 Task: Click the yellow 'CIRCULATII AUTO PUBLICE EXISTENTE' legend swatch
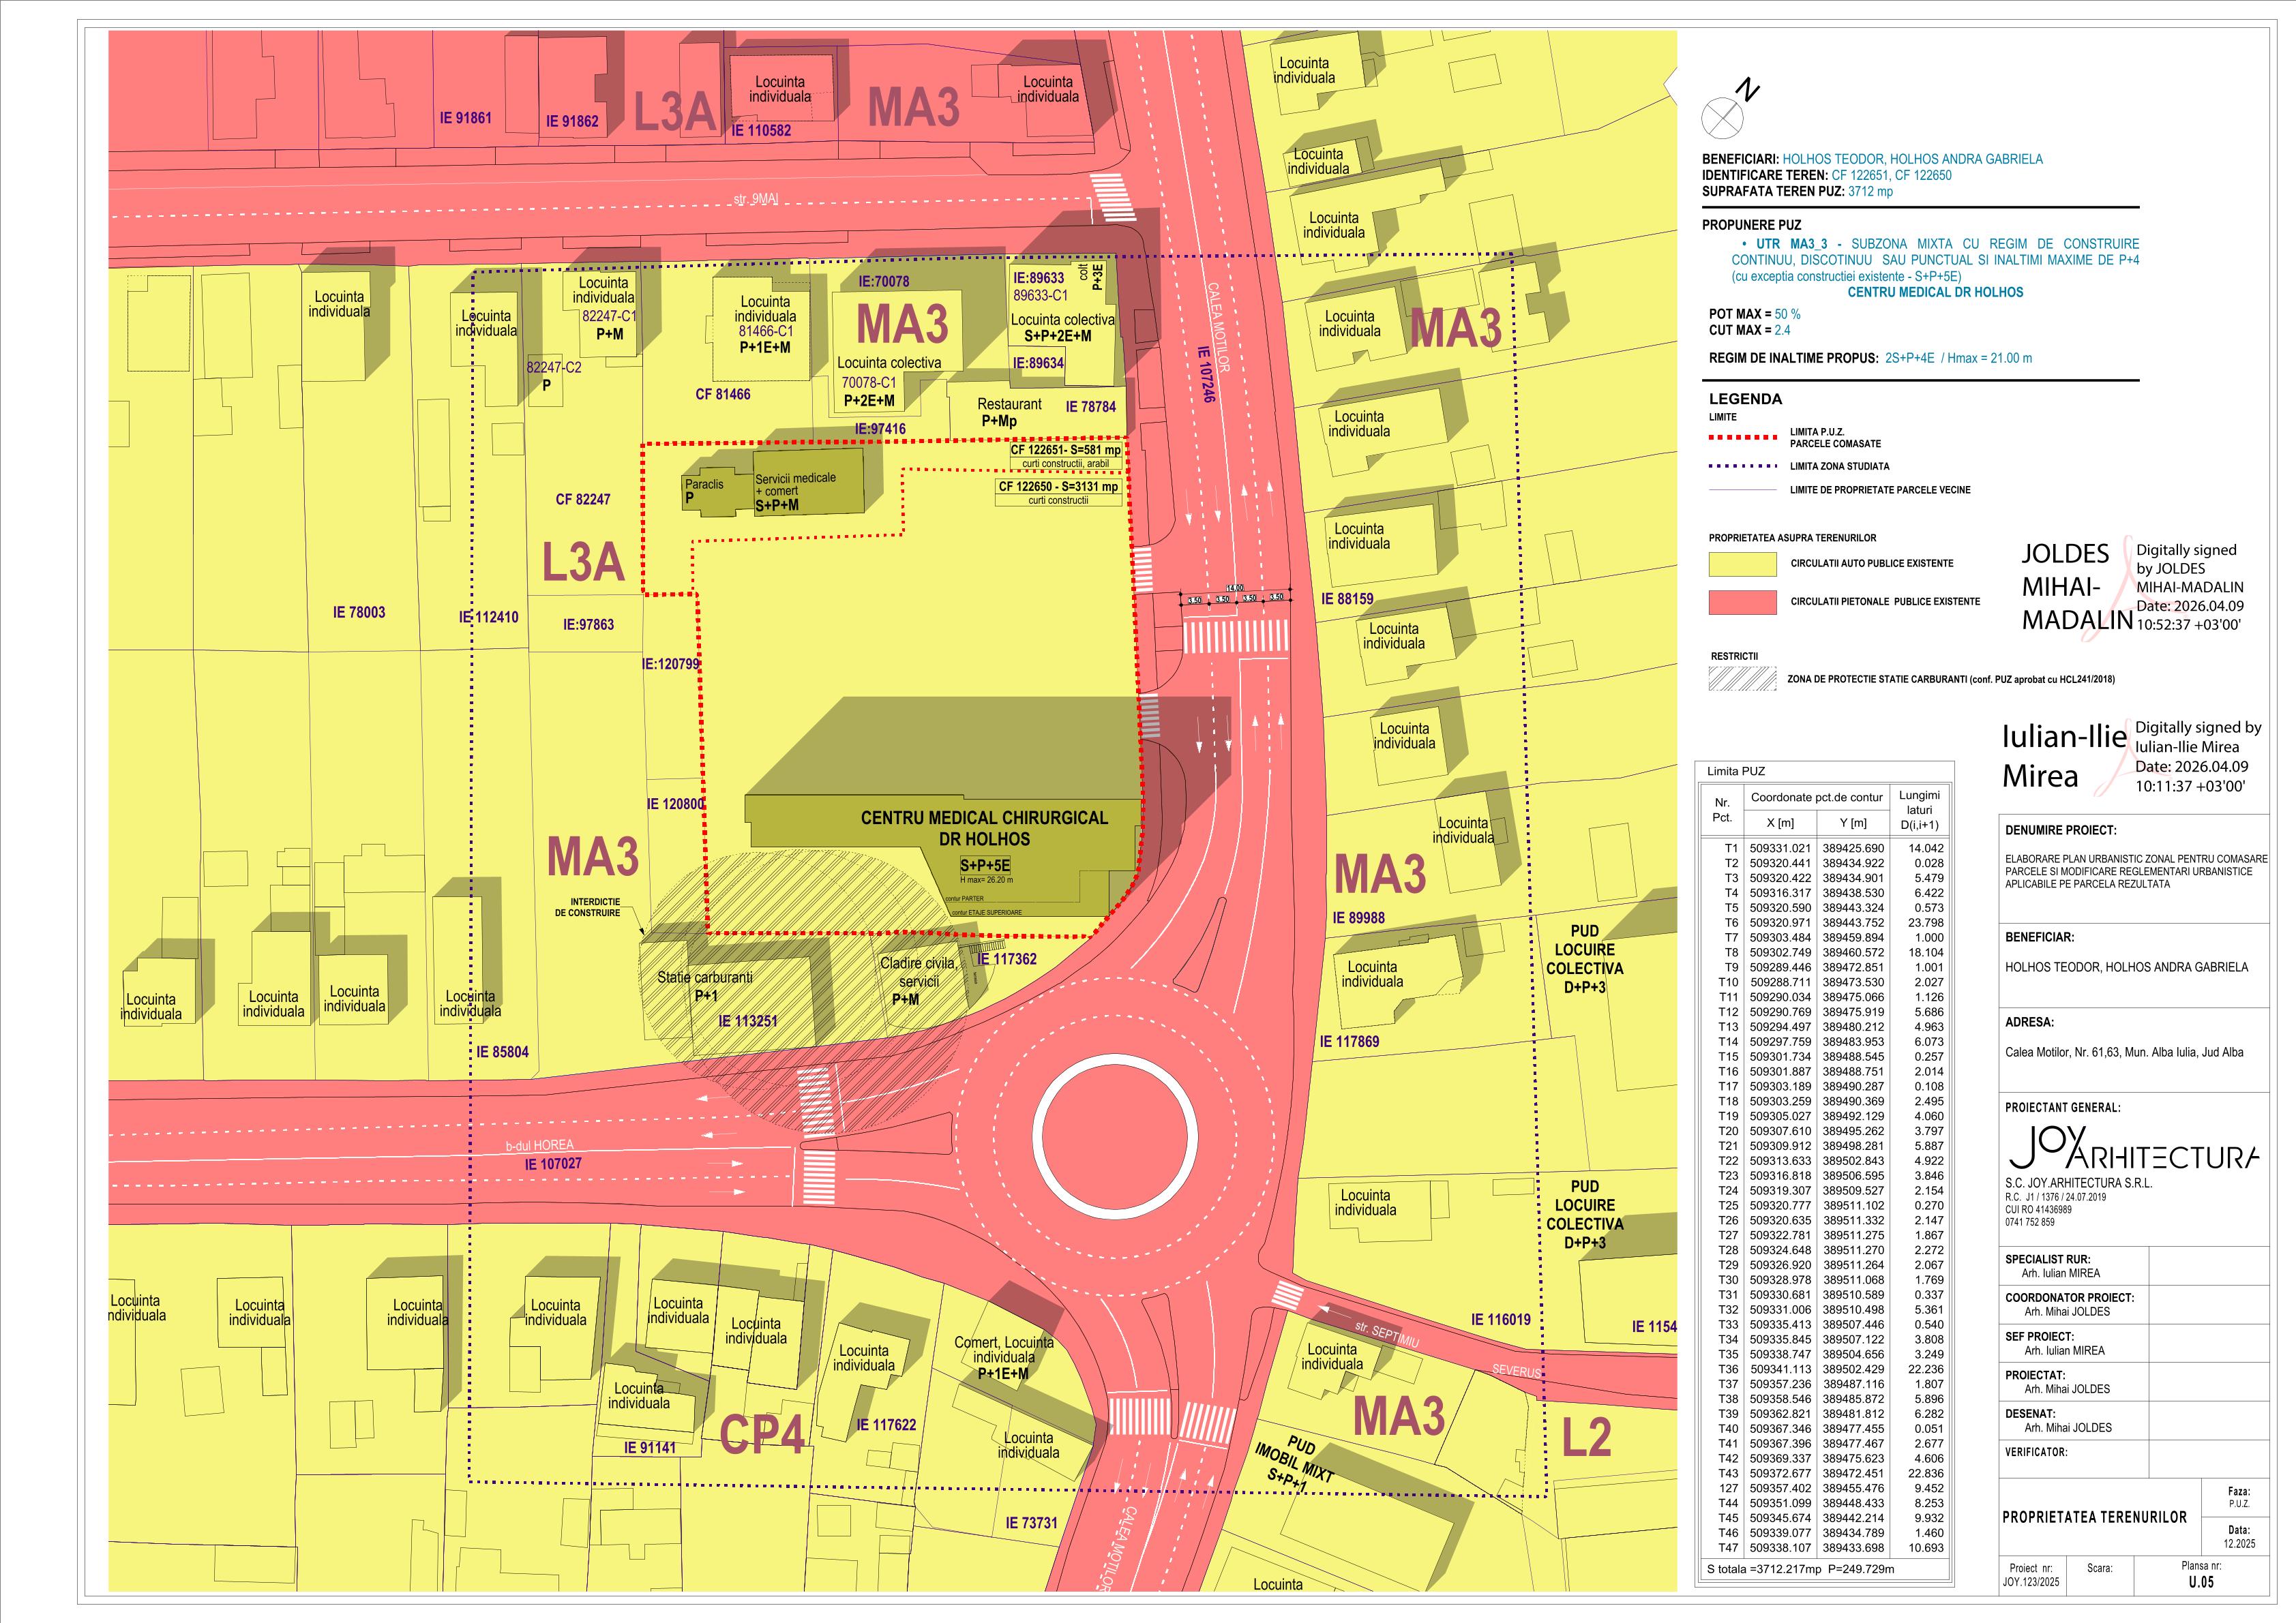click(x=1742, y=564)
